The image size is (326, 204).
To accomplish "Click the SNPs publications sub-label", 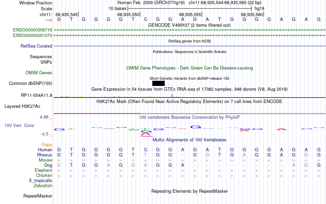I will (x=46, y=62).
